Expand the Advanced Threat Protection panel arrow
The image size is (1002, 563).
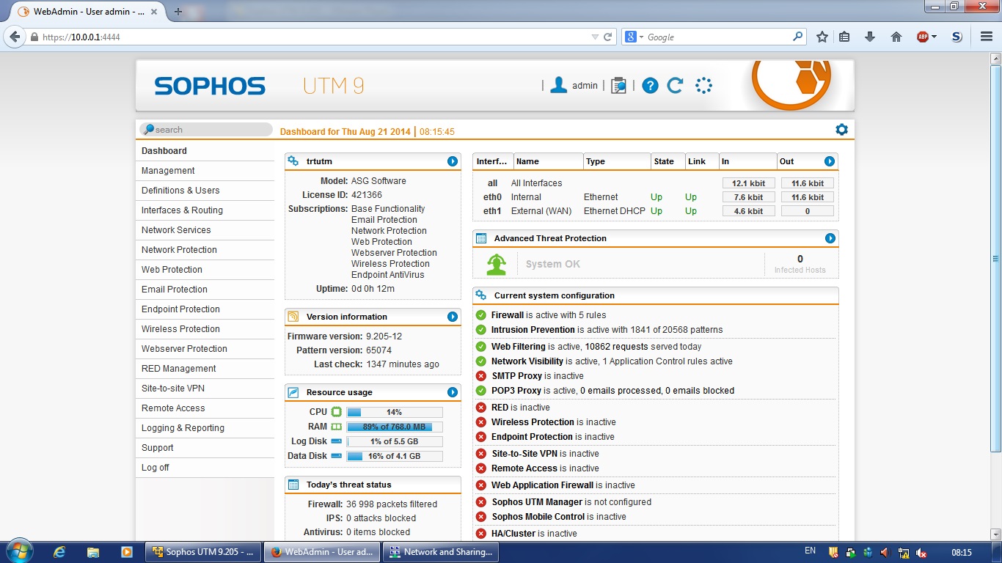coord(830,238)
